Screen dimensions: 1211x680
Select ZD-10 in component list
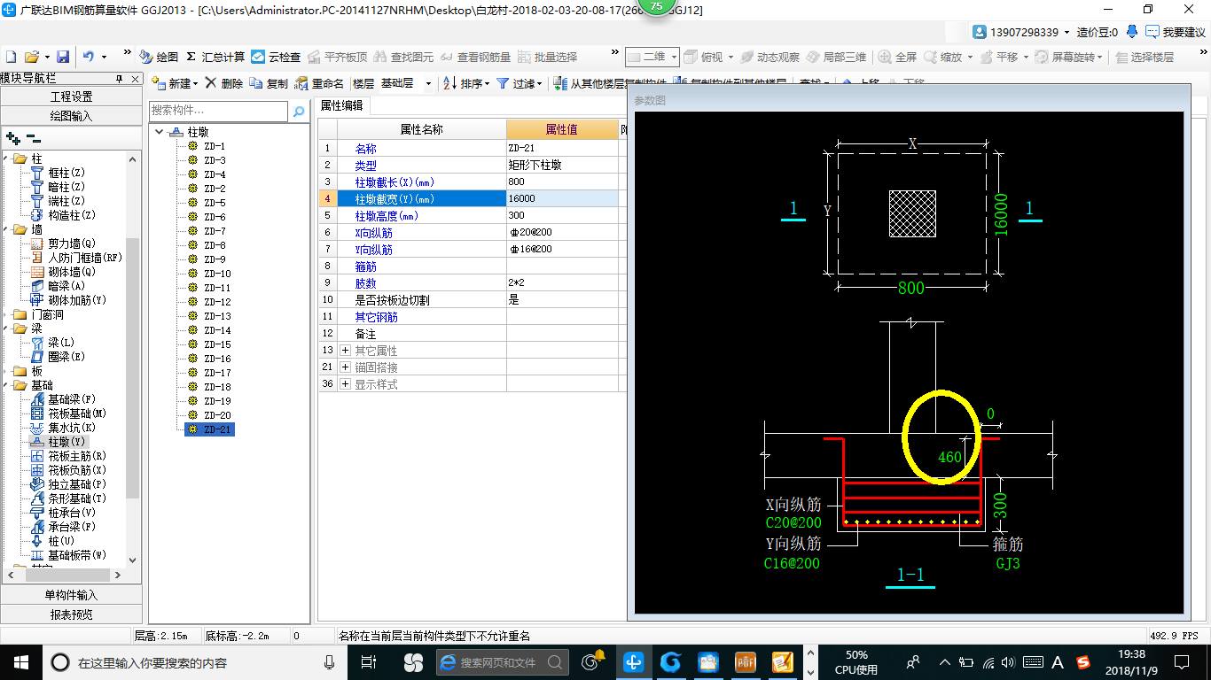(217, 274)
